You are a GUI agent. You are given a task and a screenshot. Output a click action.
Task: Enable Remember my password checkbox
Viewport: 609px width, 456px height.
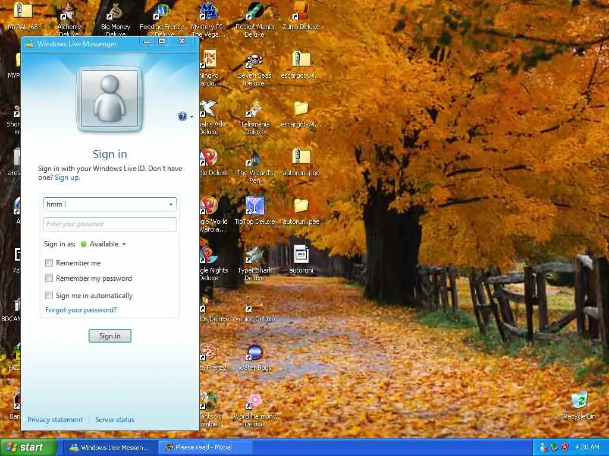(49, 278)
